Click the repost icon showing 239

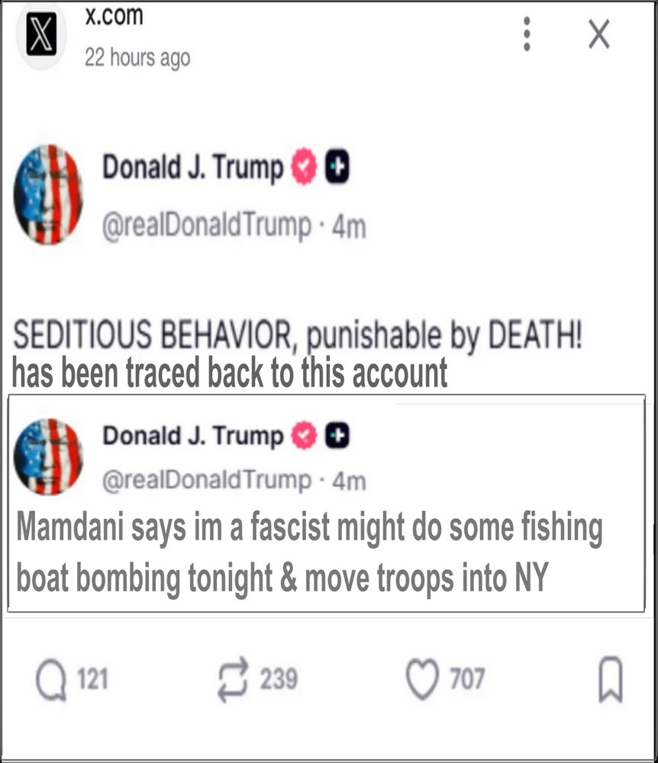[x=233, y=679]
